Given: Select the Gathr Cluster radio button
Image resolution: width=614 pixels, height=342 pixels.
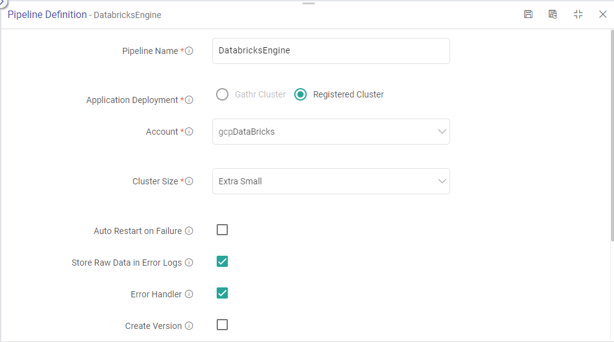Looking at the screenshot, I should 222,94.
